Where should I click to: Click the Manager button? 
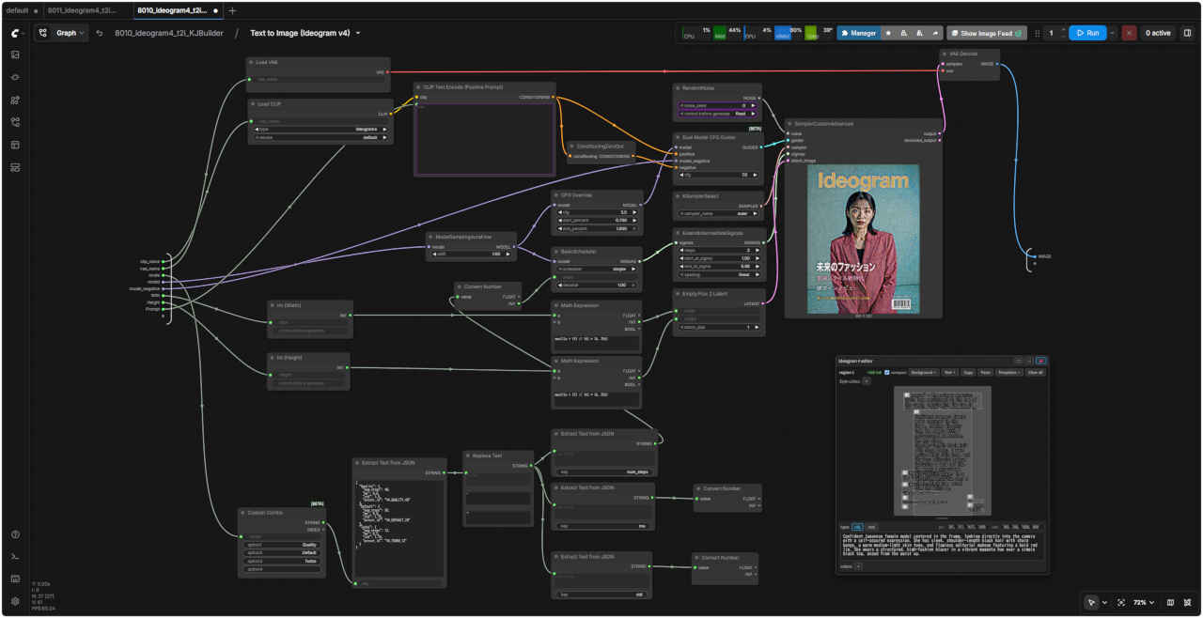point(859,33)
